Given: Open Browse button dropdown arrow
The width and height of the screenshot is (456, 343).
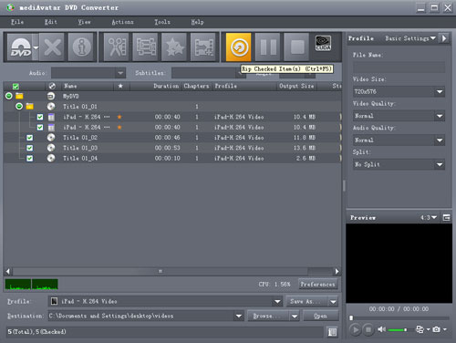Looking at the screenshot, I should tap(295, 317).
